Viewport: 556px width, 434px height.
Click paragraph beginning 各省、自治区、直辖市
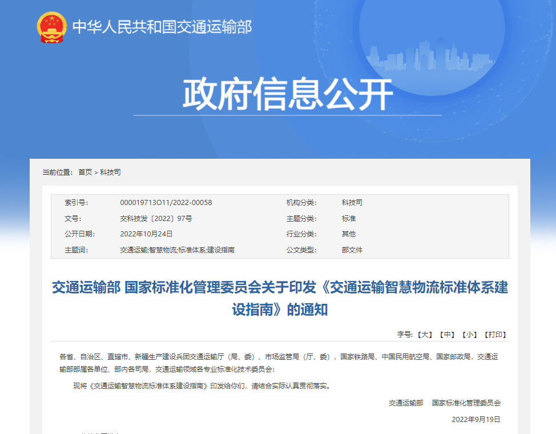[x=279, y=363]
